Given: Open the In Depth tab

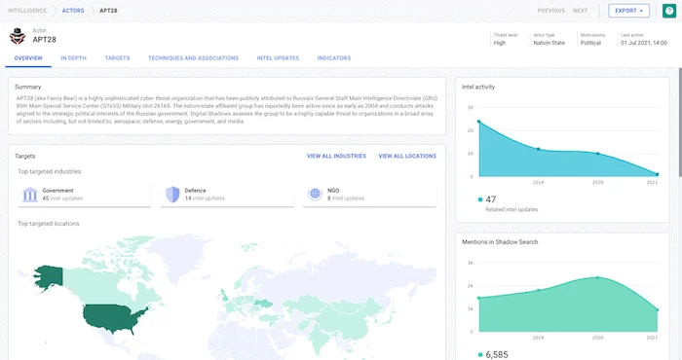Looking at the screenshot, I should pos(73,58).
